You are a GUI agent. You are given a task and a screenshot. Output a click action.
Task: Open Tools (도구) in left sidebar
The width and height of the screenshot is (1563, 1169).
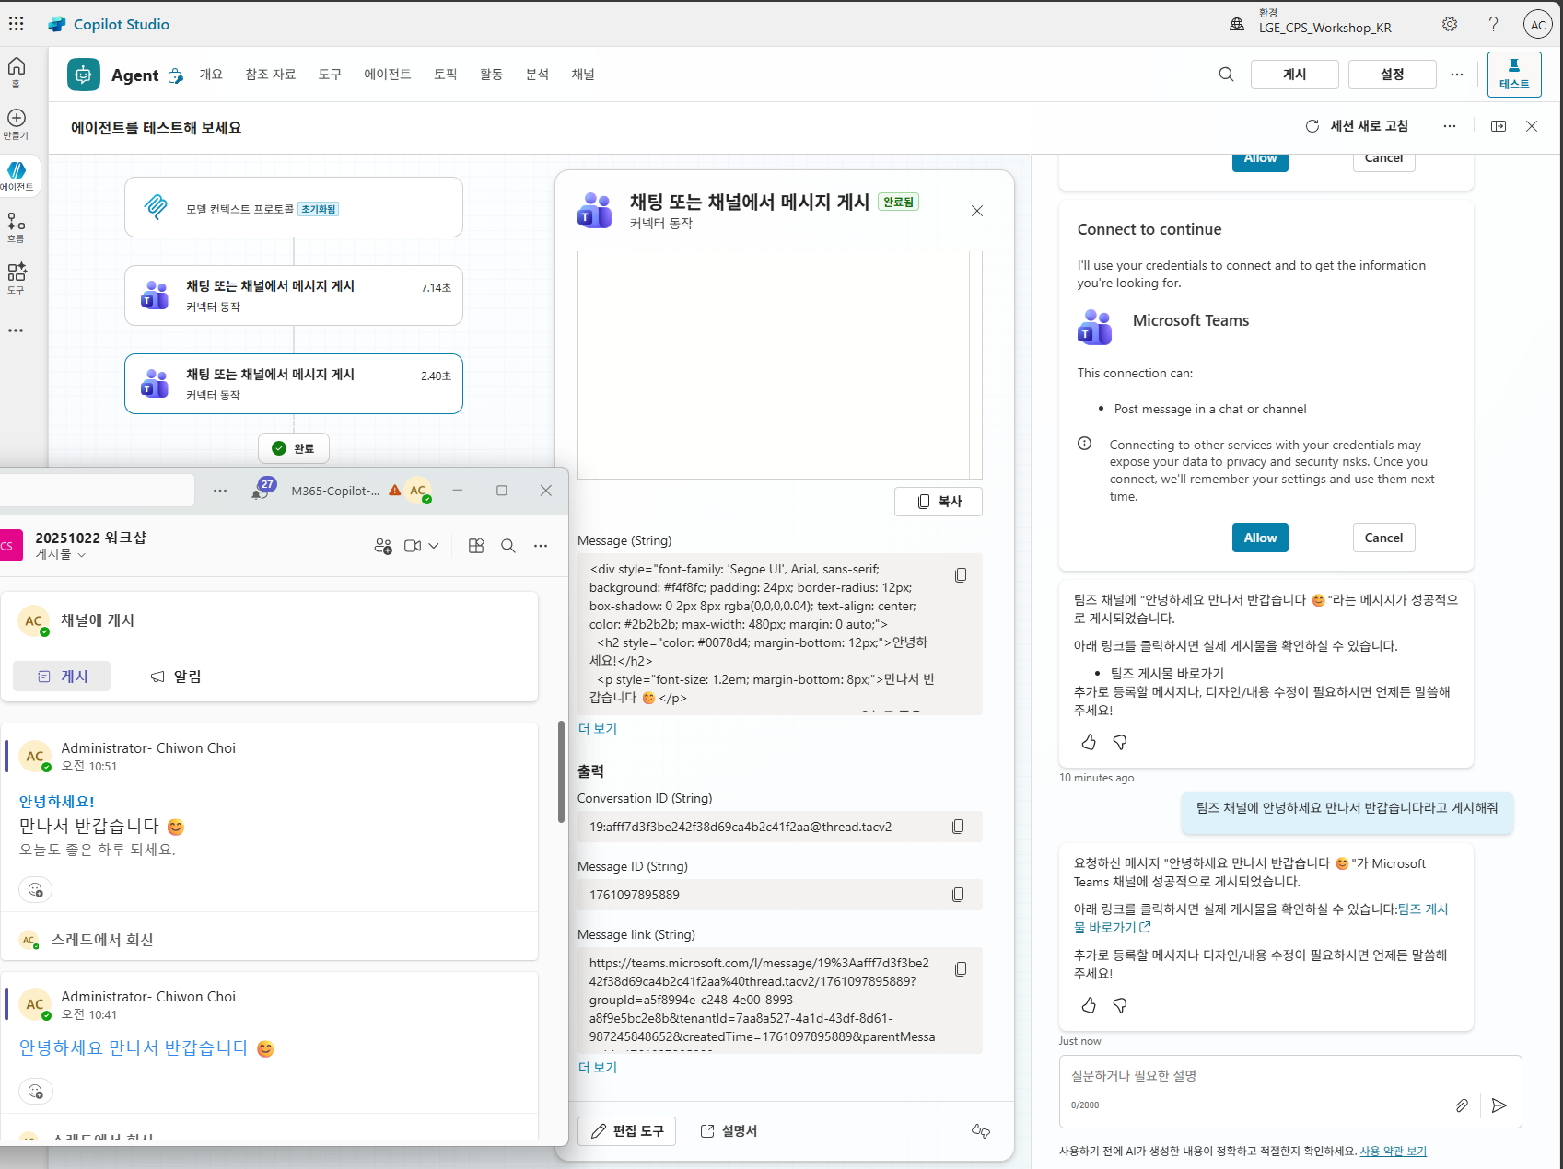tap(17, 278)
